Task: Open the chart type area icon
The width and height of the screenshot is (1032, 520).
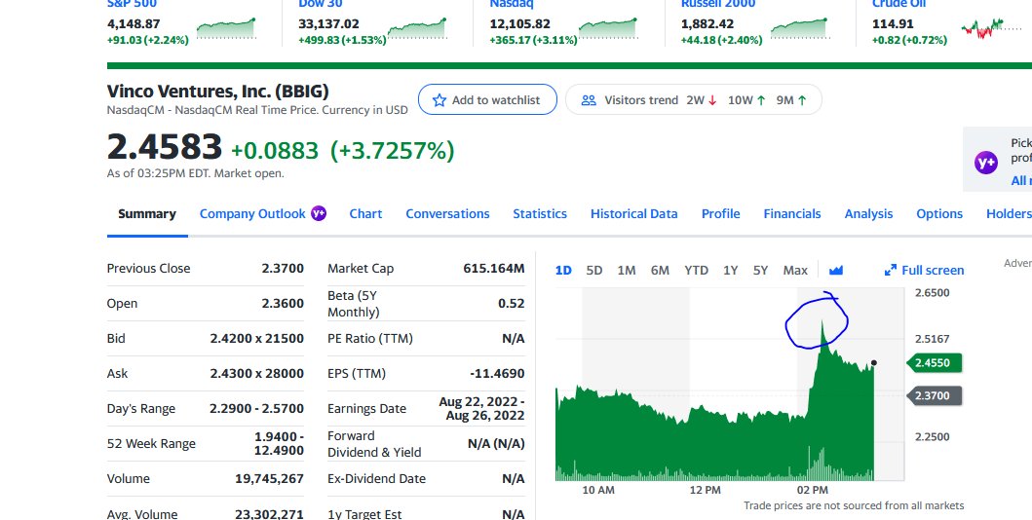Action: [x=836, y=270]
